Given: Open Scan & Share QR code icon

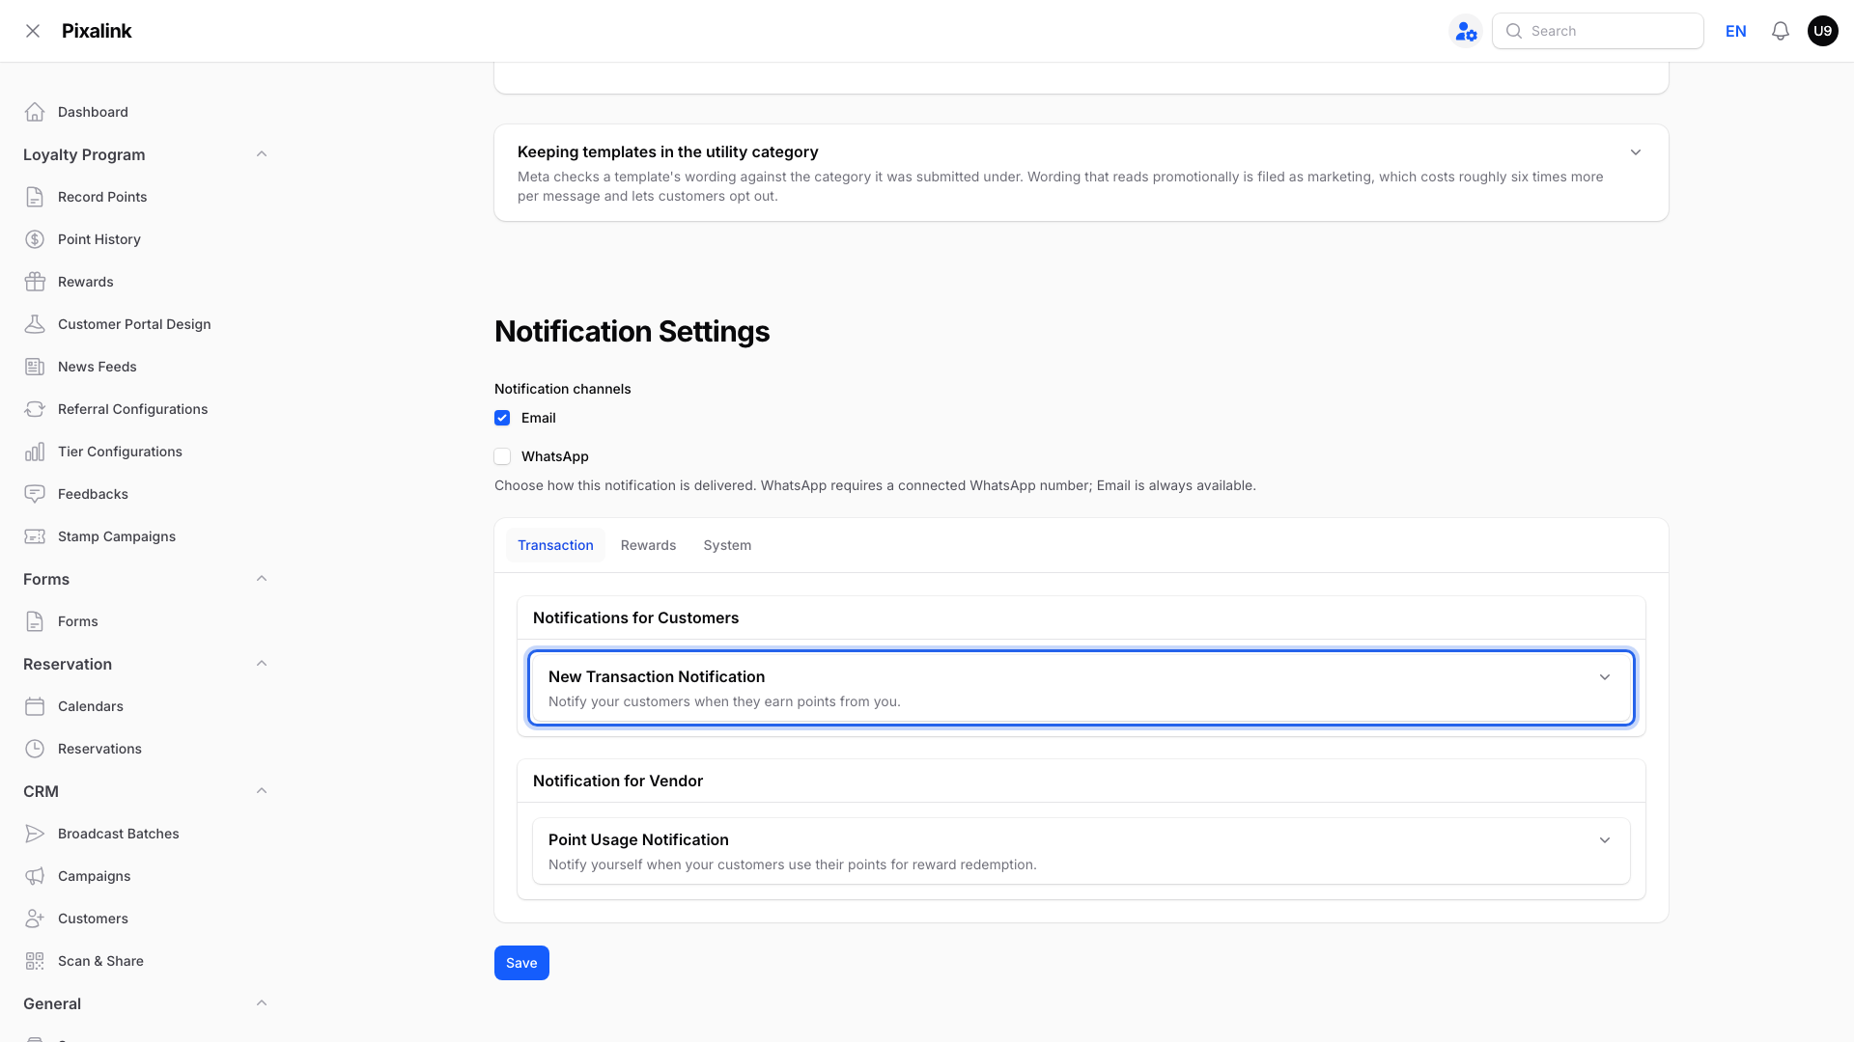Looking at the screenshot, I should 35,961.
